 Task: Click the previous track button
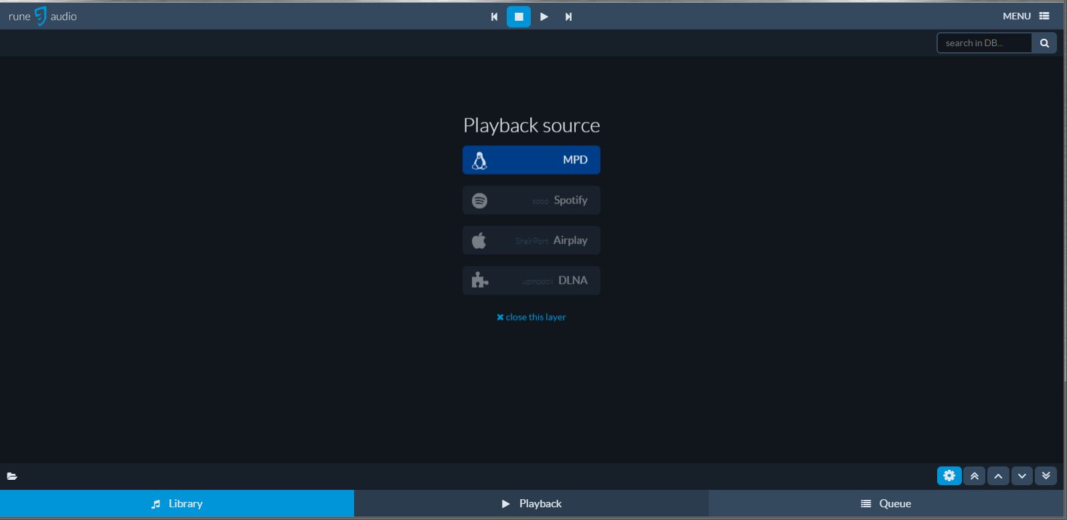click(x=494, y=17)
